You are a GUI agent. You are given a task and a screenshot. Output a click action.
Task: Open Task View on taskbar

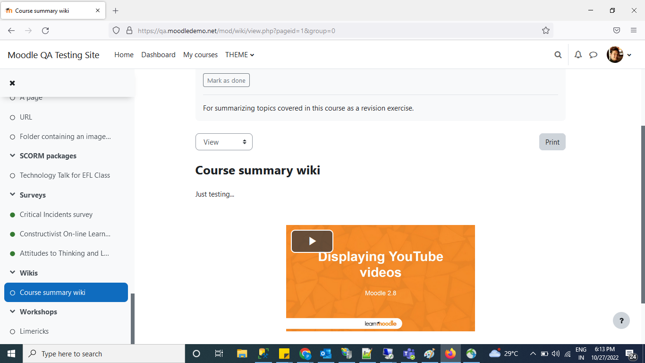click(x=219, y=354)
